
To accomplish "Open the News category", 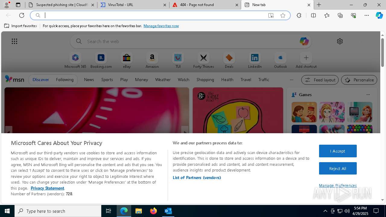I will (x=89, y=80).
